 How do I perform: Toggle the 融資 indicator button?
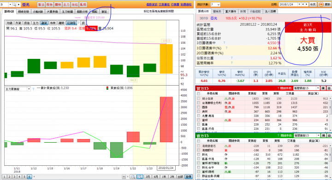(x=44, y=23)
